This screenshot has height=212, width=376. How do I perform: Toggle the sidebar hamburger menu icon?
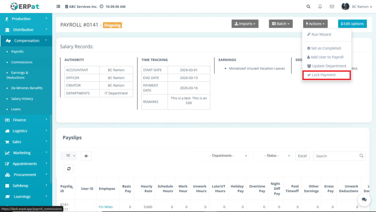coord(58,7)
